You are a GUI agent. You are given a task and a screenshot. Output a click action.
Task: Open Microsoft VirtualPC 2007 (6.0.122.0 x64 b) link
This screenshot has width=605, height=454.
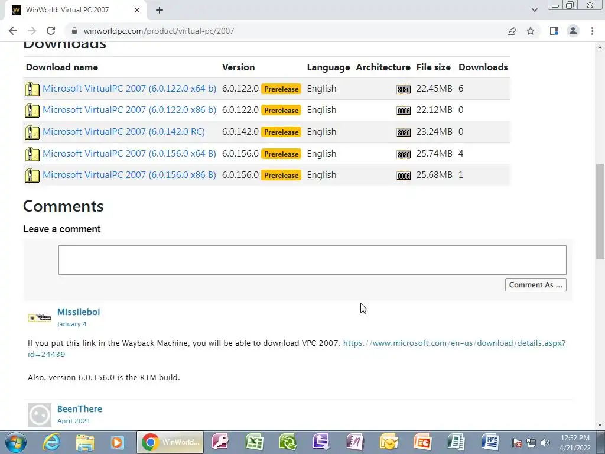pos(129,89)
